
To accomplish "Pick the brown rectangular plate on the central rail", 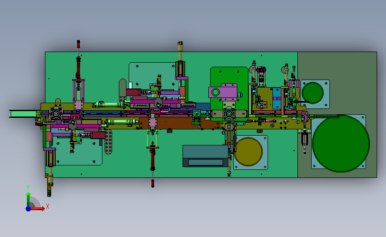I will 181,123.
